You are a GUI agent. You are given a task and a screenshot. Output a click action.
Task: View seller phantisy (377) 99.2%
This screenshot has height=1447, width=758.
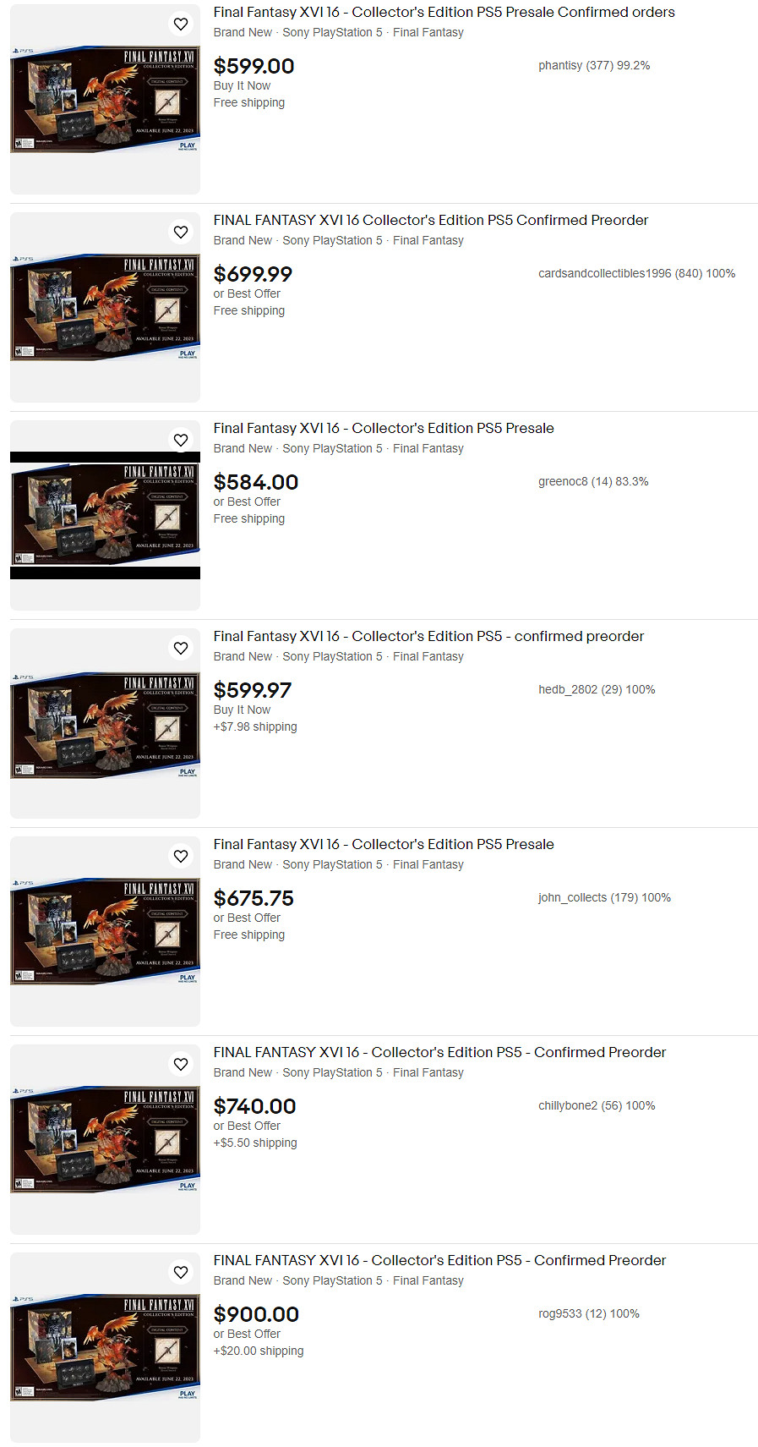click(x=594, y=66)
